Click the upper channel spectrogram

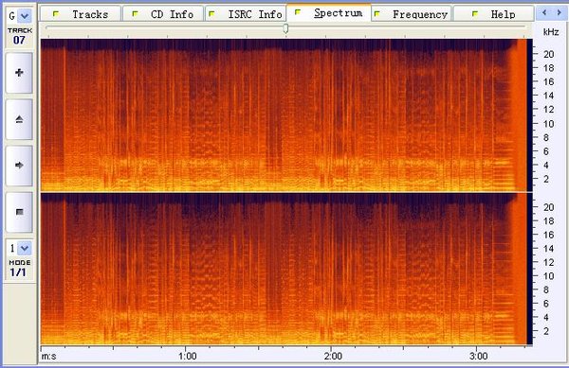[x=286, y=114]
